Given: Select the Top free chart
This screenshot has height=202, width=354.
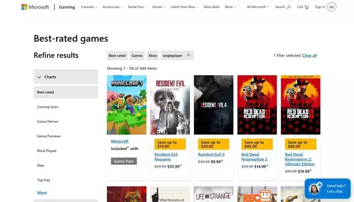Looking at the screenshot, I should tap(43, 180).
